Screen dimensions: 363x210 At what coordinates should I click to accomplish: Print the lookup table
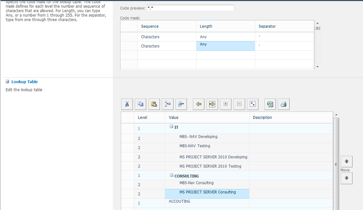point(284,104)
